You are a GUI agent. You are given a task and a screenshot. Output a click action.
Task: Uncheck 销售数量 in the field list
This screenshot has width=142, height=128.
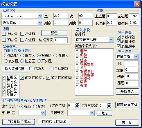77,65
